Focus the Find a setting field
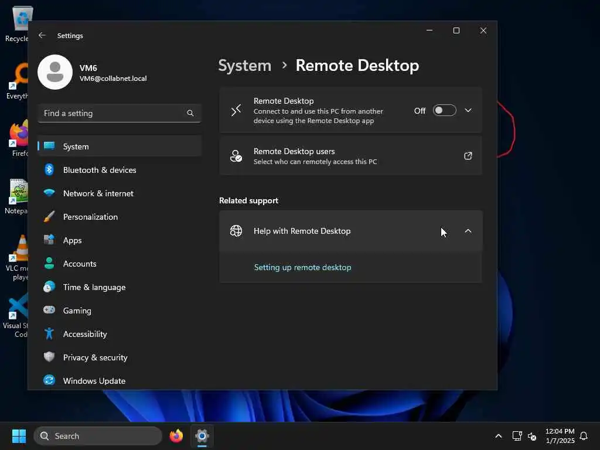The height and width of the screenshot is (450, 600). [120, 113]
